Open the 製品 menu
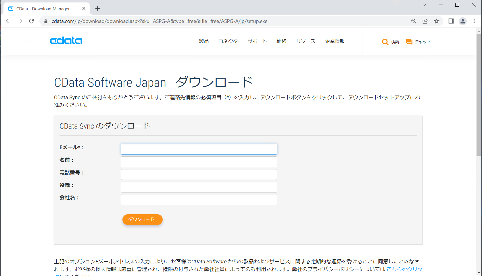The width and height of the screenshot is (482, 276). click(204, 41)
